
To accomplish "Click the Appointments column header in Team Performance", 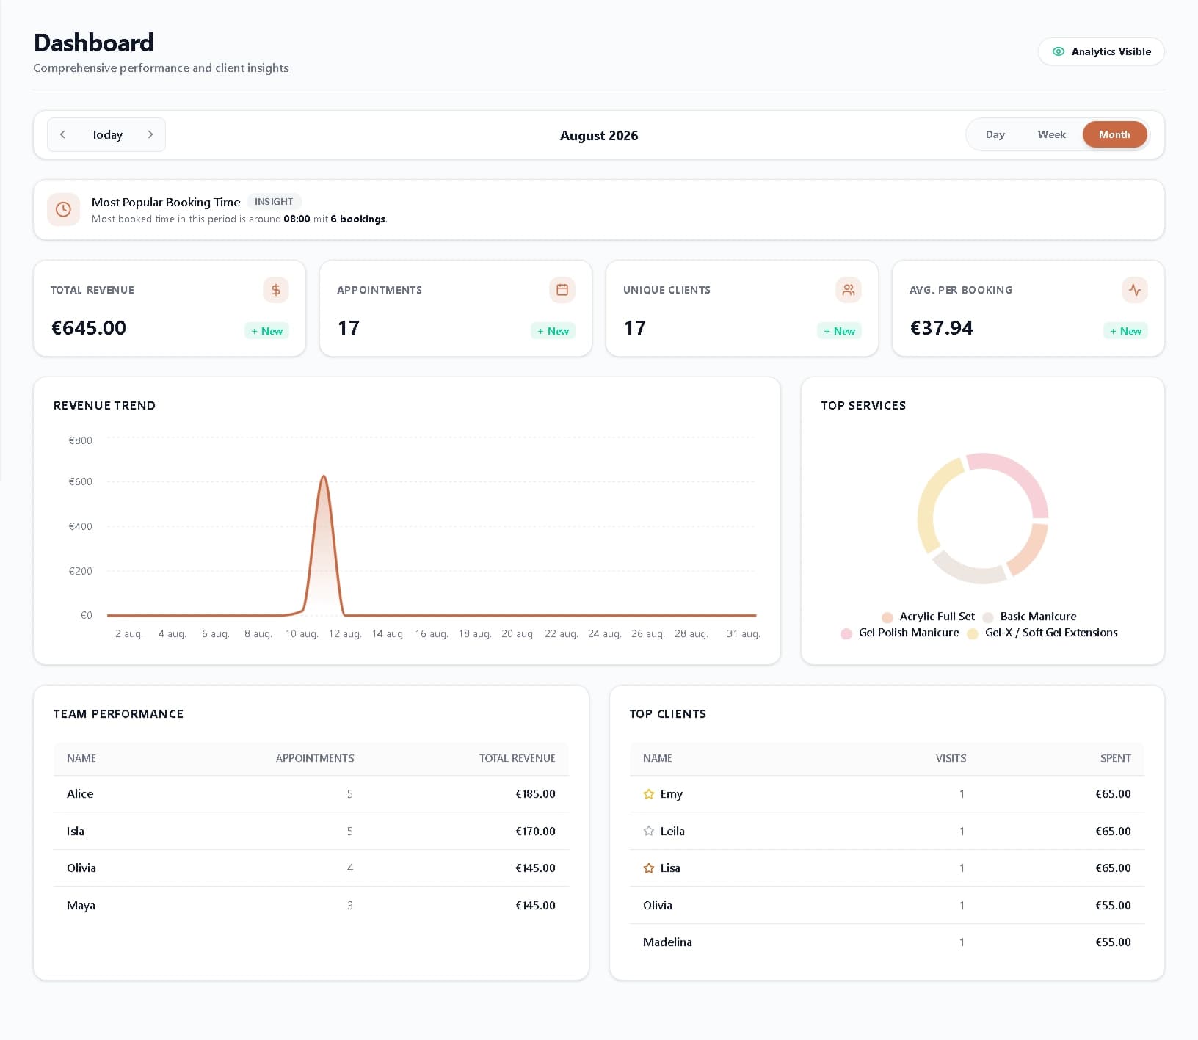I will 315,758.
